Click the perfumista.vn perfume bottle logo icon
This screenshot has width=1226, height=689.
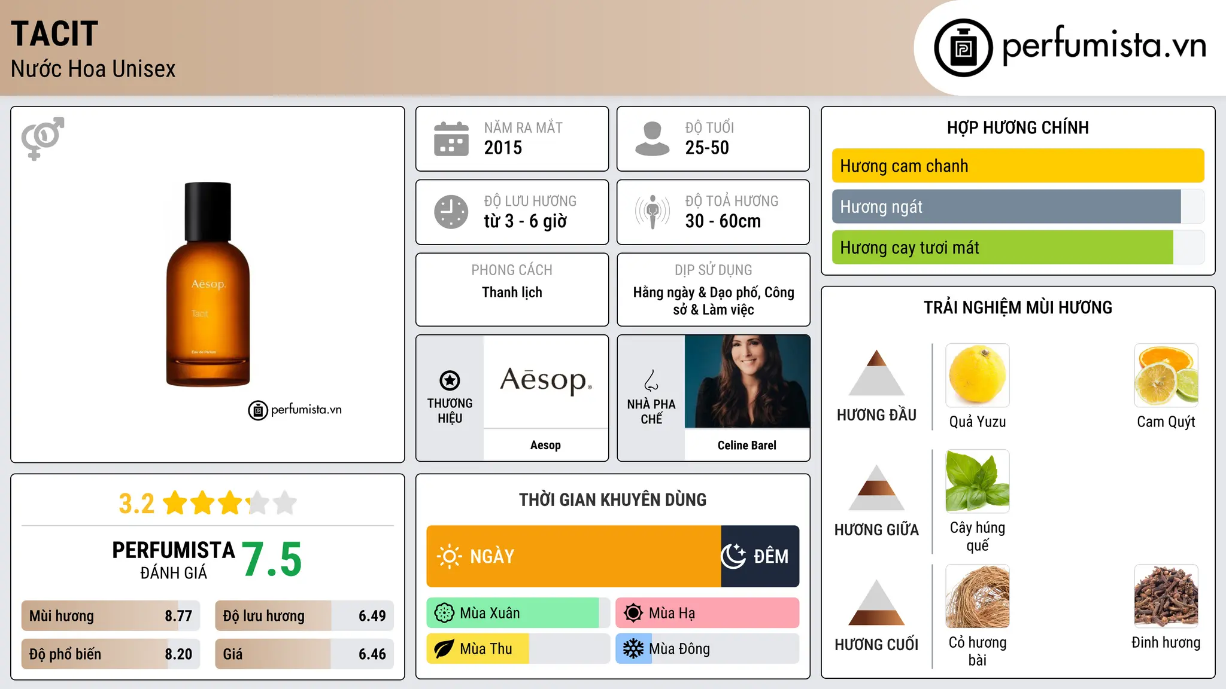963,48
